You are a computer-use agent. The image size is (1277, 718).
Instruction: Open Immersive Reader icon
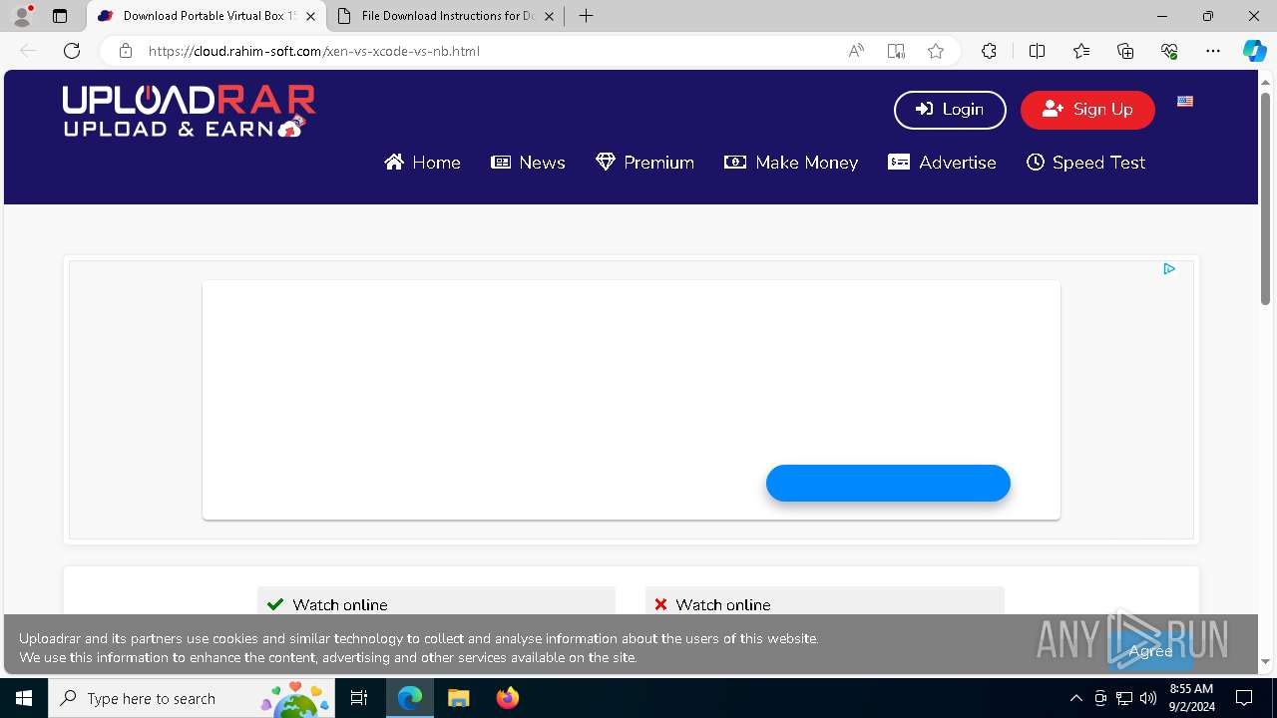(896, 51)
